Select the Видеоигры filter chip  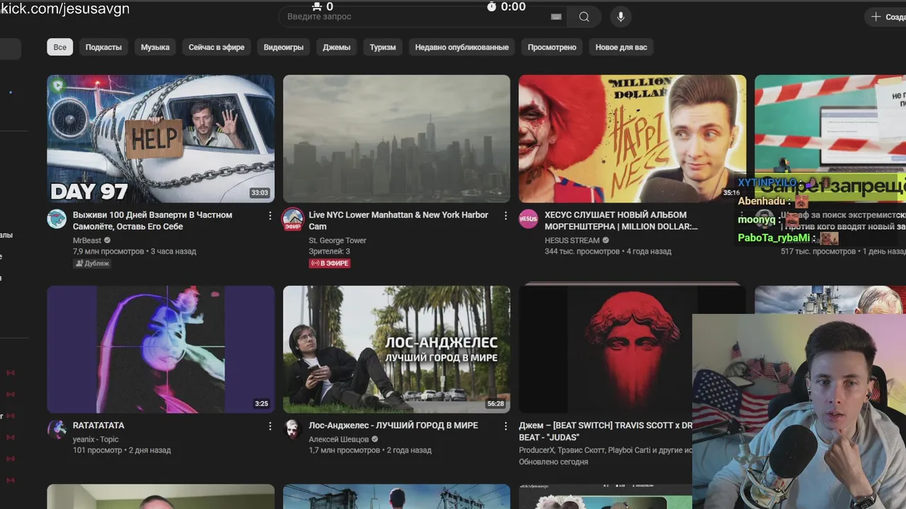[284, 47]
